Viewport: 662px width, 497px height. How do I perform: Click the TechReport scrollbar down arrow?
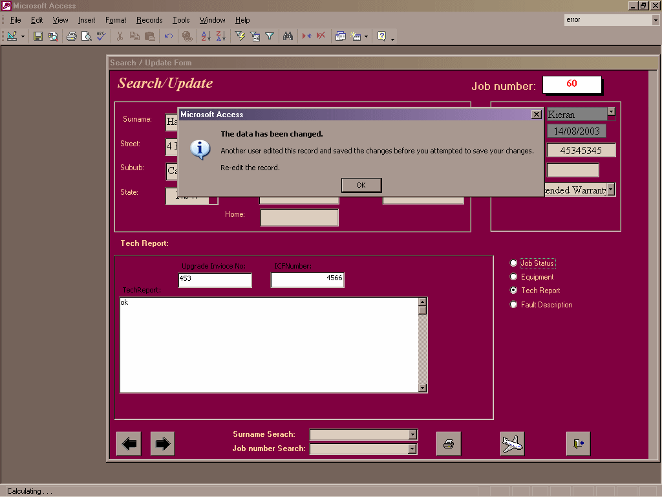[x=422, y=388]
